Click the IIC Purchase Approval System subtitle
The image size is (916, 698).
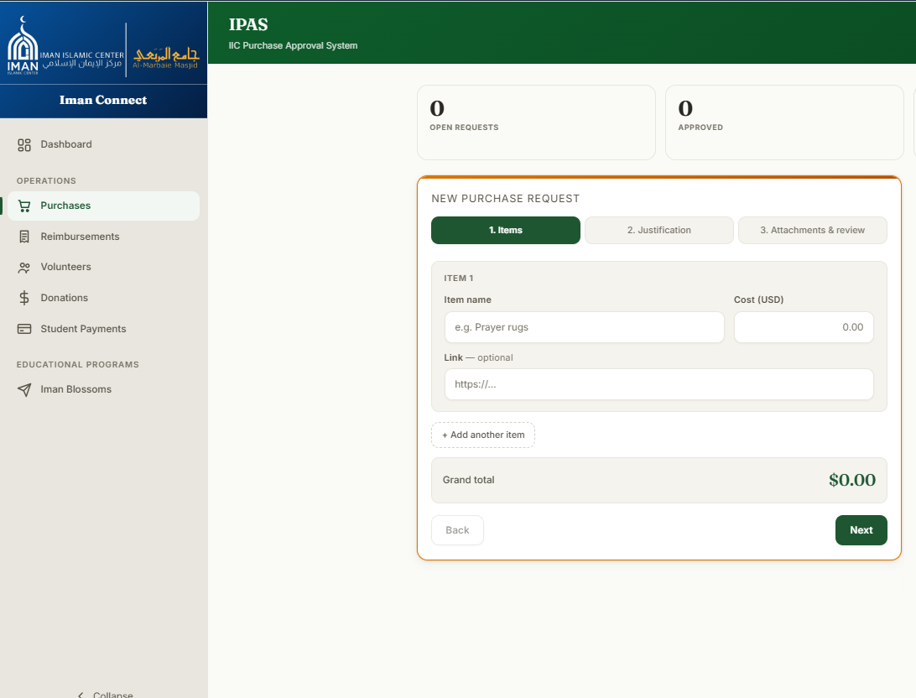[294, 45]
